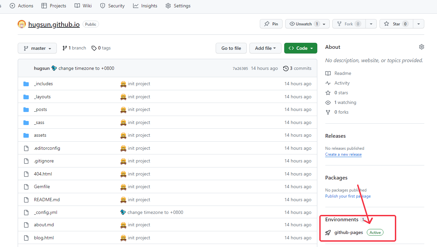
Task: Click the book icon beside Readme
Action: 328,73
